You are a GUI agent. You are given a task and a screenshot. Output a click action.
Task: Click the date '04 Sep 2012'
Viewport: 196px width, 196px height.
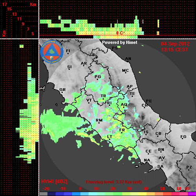(x=175, y=44)
